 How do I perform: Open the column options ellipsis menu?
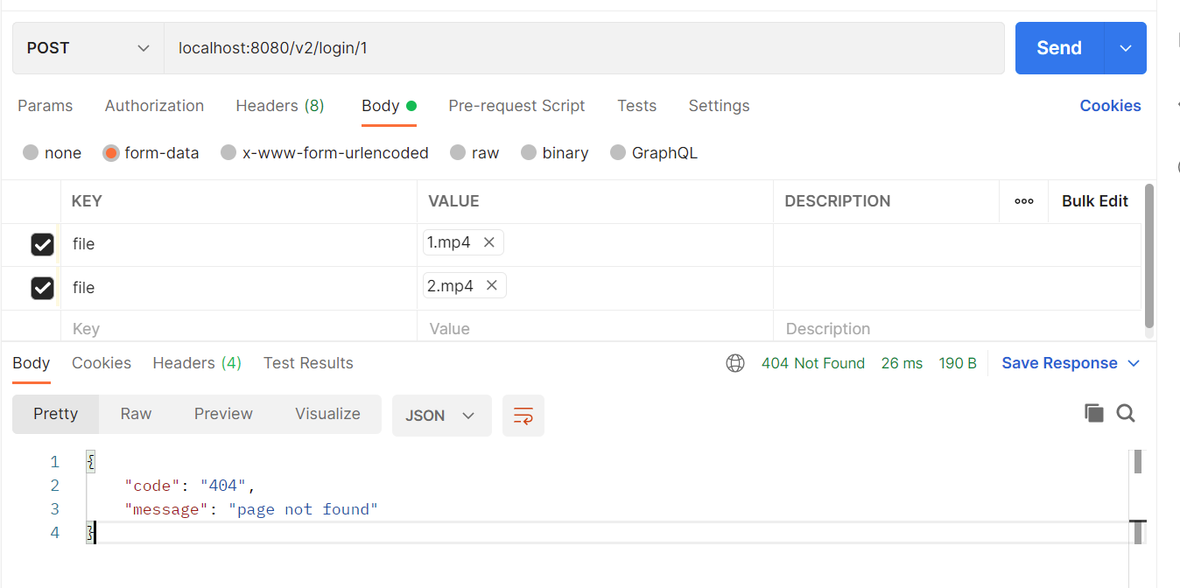tap(1024, 201)
